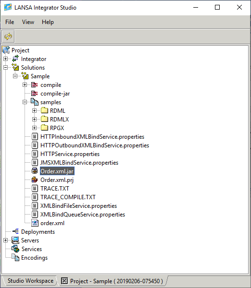Open the File menu

[x=10, y=22]
